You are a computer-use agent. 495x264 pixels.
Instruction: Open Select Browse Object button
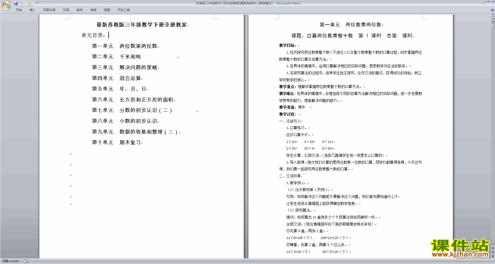click(x=493, y=252)
